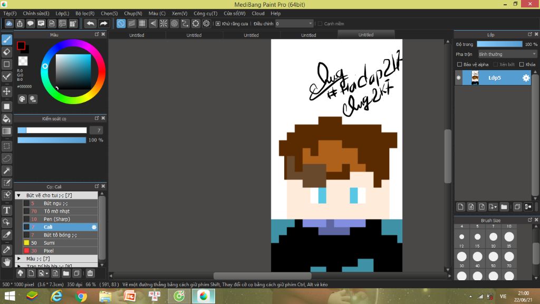
Task: Select the Eraser tool
Action: tap(7, 52)
